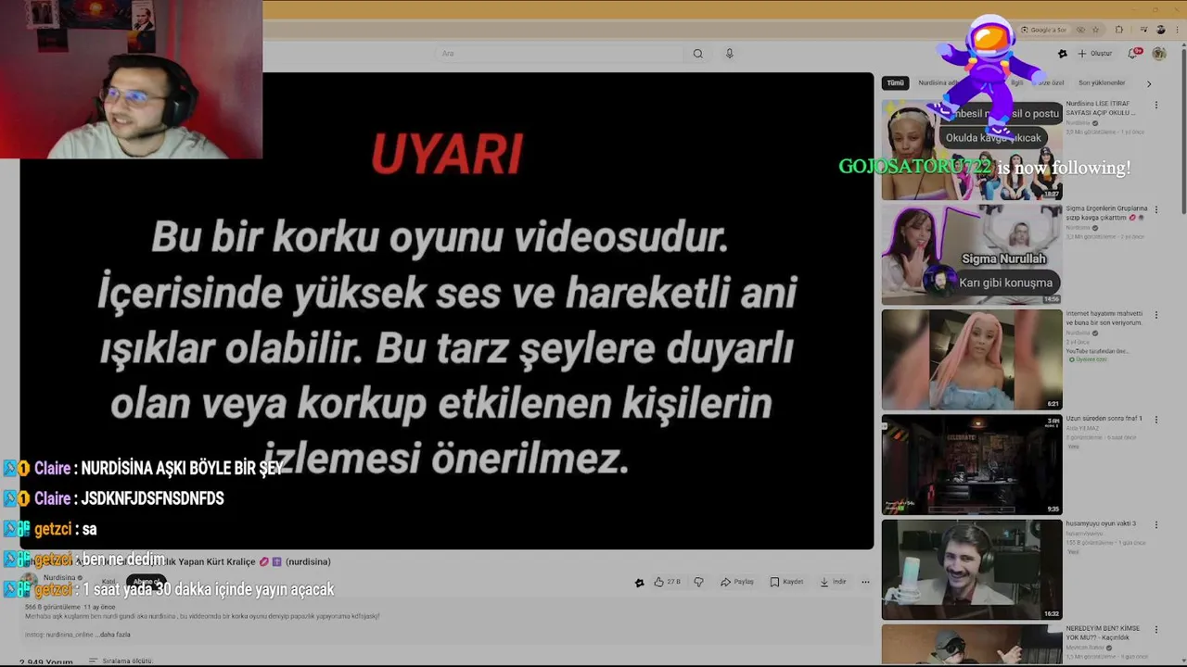
Task: Open the Chrome profile avatar
Action: point(1160,30)
